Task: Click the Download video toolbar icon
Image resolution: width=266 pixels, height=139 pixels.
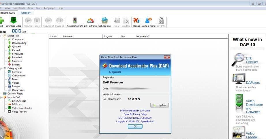Action: pyautogui.click(x=13, y=20)
